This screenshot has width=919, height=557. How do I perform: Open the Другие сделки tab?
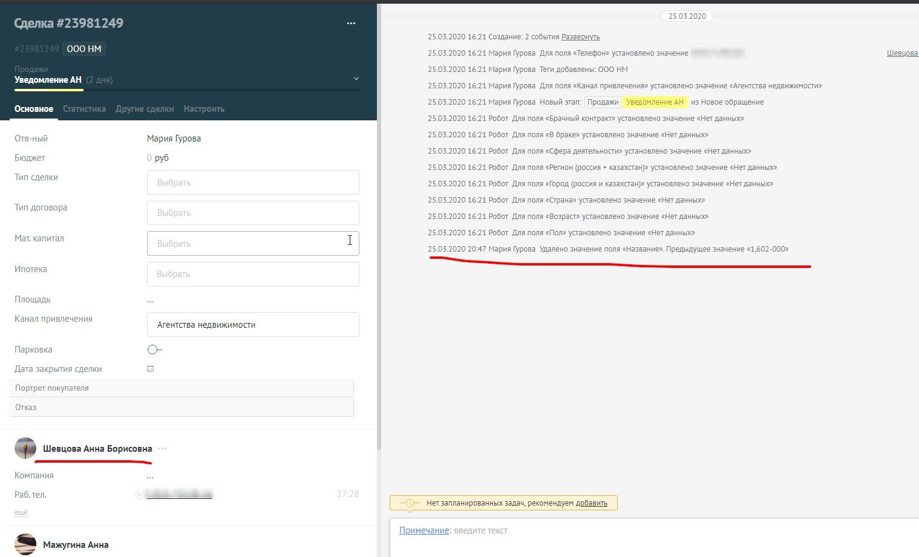tap(145, 109)
